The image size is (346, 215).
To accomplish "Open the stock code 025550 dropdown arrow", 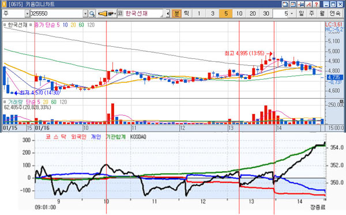I will pos(85,14).
